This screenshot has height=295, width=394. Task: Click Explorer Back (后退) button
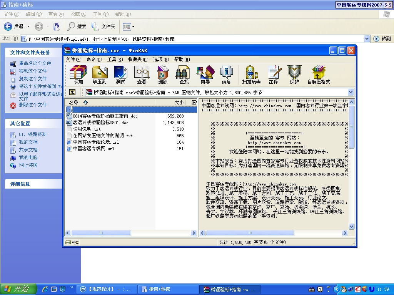click(14, 27)
